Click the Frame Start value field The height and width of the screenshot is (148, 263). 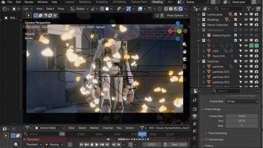coord(242,116)
